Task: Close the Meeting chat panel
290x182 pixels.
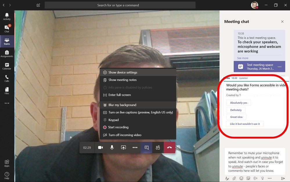Action: click(282, 22)
